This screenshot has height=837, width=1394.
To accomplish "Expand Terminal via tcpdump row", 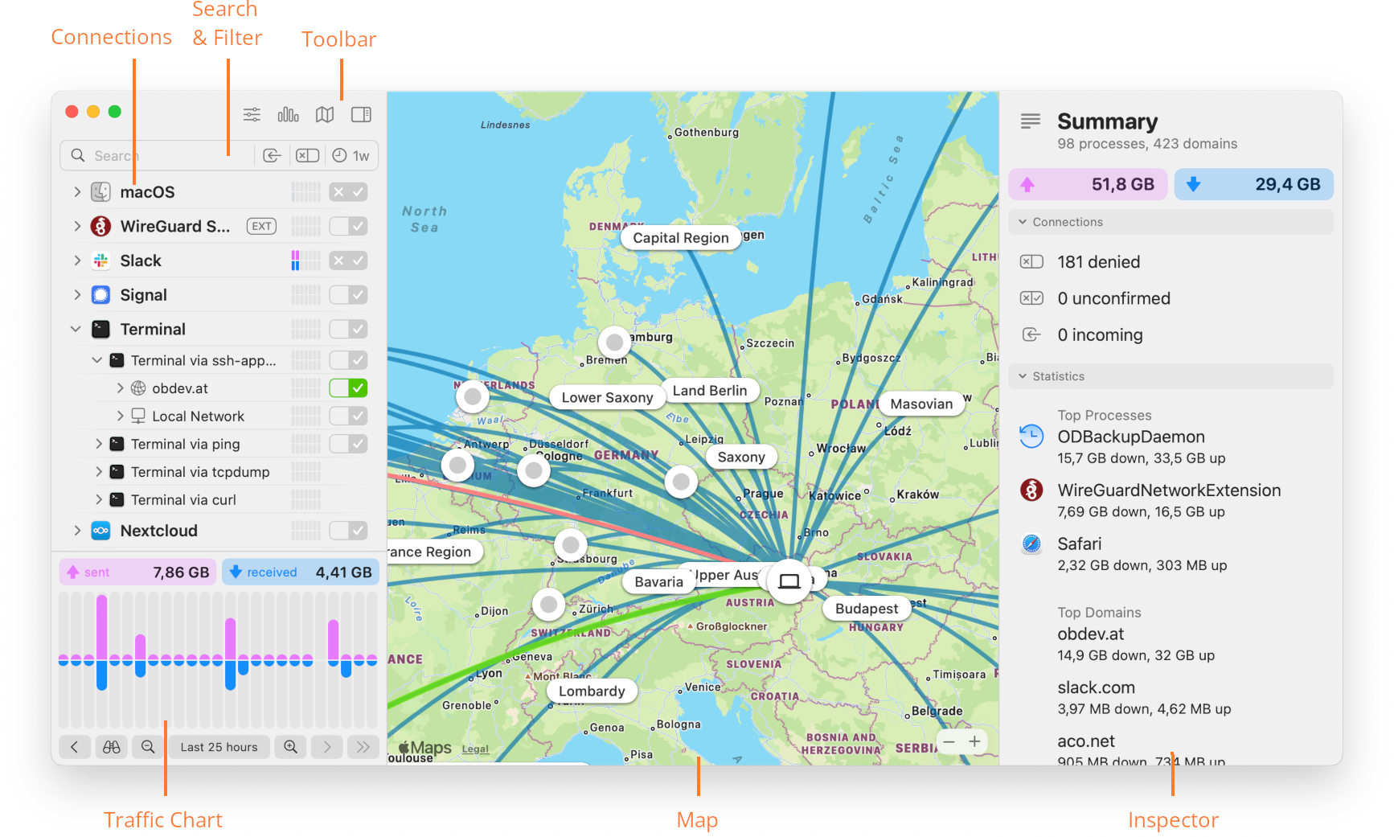I will 98,472.
